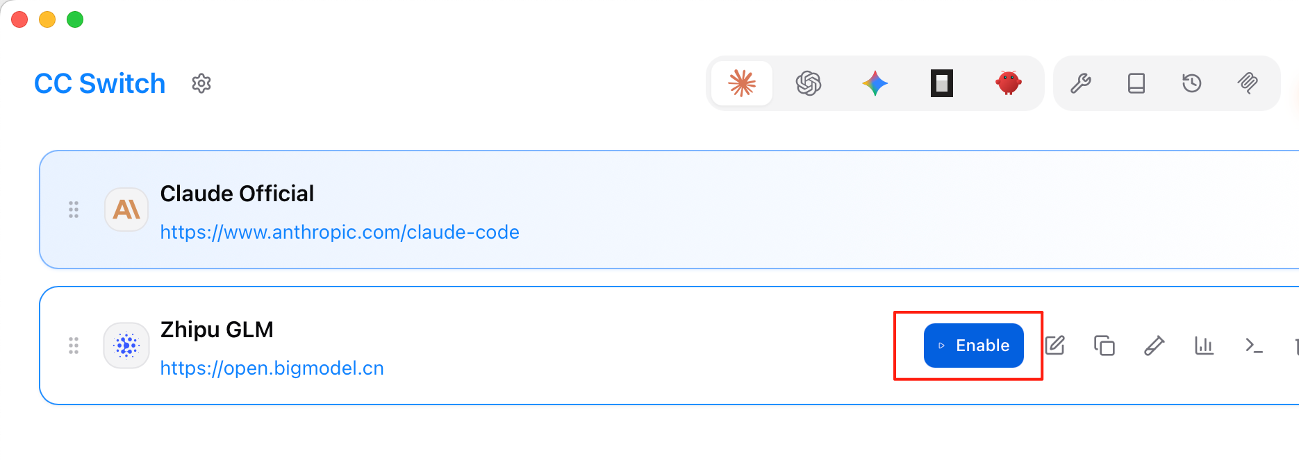Click the Zhipu GLM drag handle

point(74,346)
